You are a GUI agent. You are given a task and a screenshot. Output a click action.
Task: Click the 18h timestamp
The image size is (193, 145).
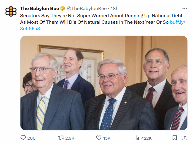114,9
